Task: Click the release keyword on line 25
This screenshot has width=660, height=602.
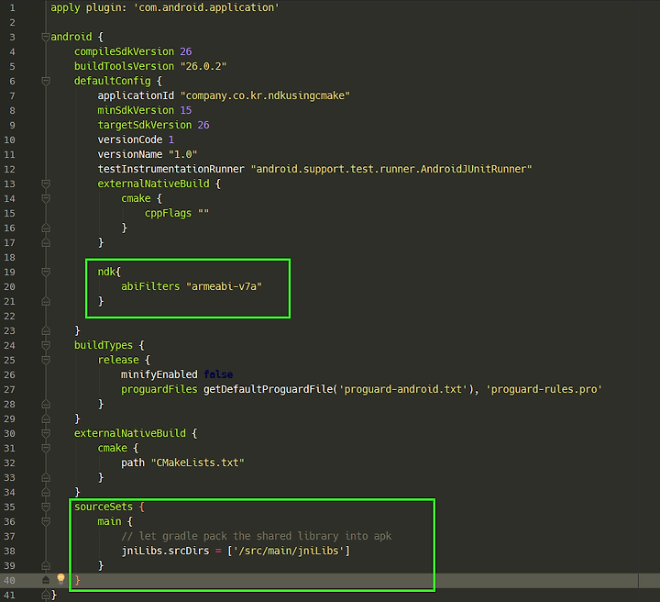Action: 118,360
